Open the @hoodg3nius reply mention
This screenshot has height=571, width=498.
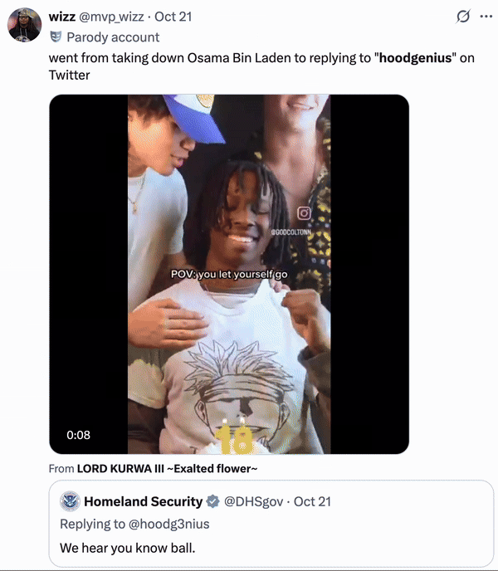[169, 524]
